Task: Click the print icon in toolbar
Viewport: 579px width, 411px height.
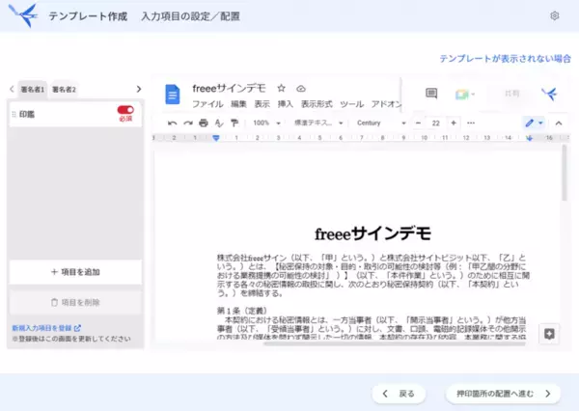Action: [x=203, y=123]
